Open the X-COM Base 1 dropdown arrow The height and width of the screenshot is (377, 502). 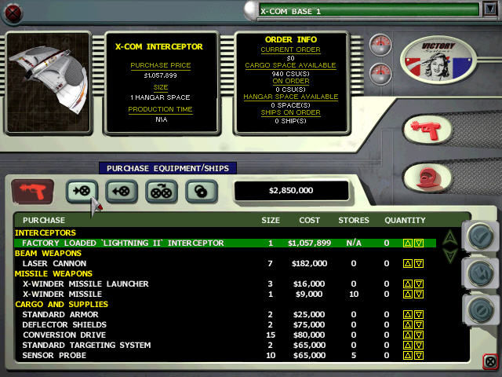coord(490,10)
